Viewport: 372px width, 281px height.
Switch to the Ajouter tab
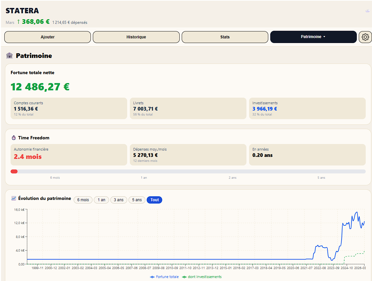pyautogui.click(x=48, y=37)
